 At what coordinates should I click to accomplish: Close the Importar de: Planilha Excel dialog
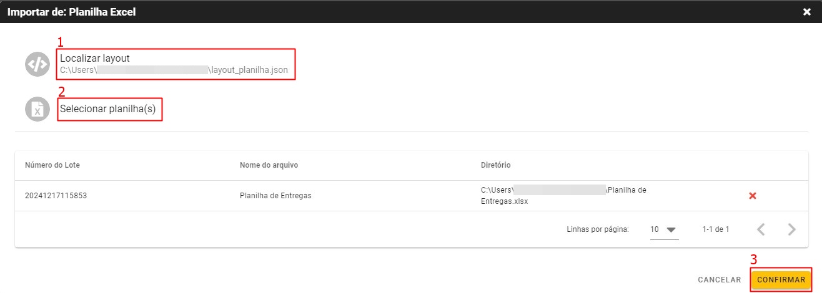pos(807,12)
